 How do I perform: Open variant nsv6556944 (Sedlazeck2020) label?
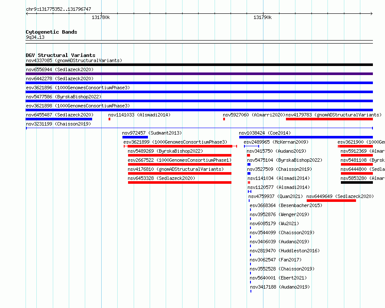click(x=60, y=69)
